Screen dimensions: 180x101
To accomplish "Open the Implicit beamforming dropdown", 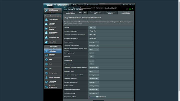I will click(x=94, y=93).
